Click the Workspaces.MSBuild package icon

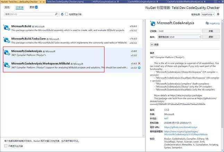click(7, 65)
